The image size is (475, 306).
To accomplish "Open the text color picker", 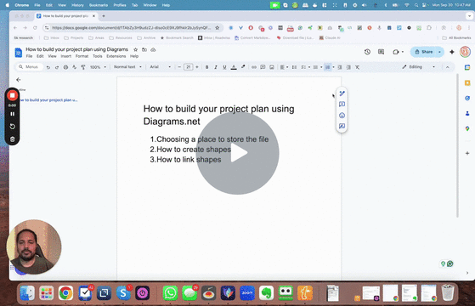I will coord(234,67).
